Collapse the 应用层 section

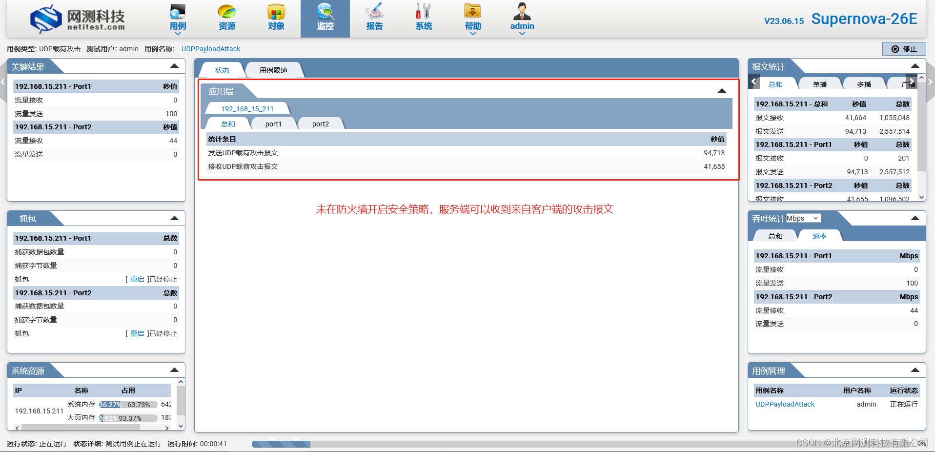(x=722, y=91)
